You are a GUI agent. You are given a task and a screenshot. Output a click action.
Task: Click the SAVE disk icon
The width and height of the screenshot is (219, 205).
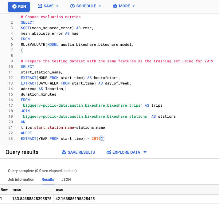[40, 6]
